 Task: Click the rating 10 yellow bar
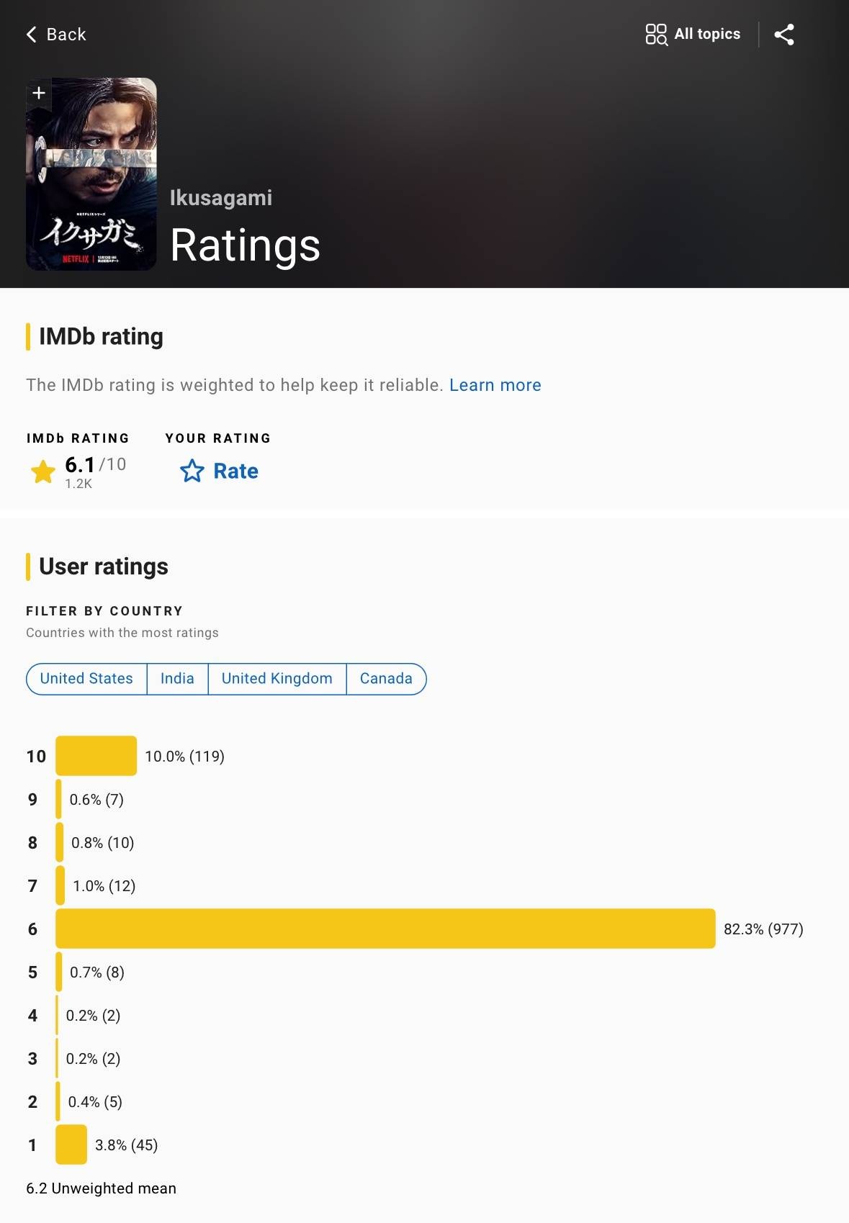(x=96, y=756)
